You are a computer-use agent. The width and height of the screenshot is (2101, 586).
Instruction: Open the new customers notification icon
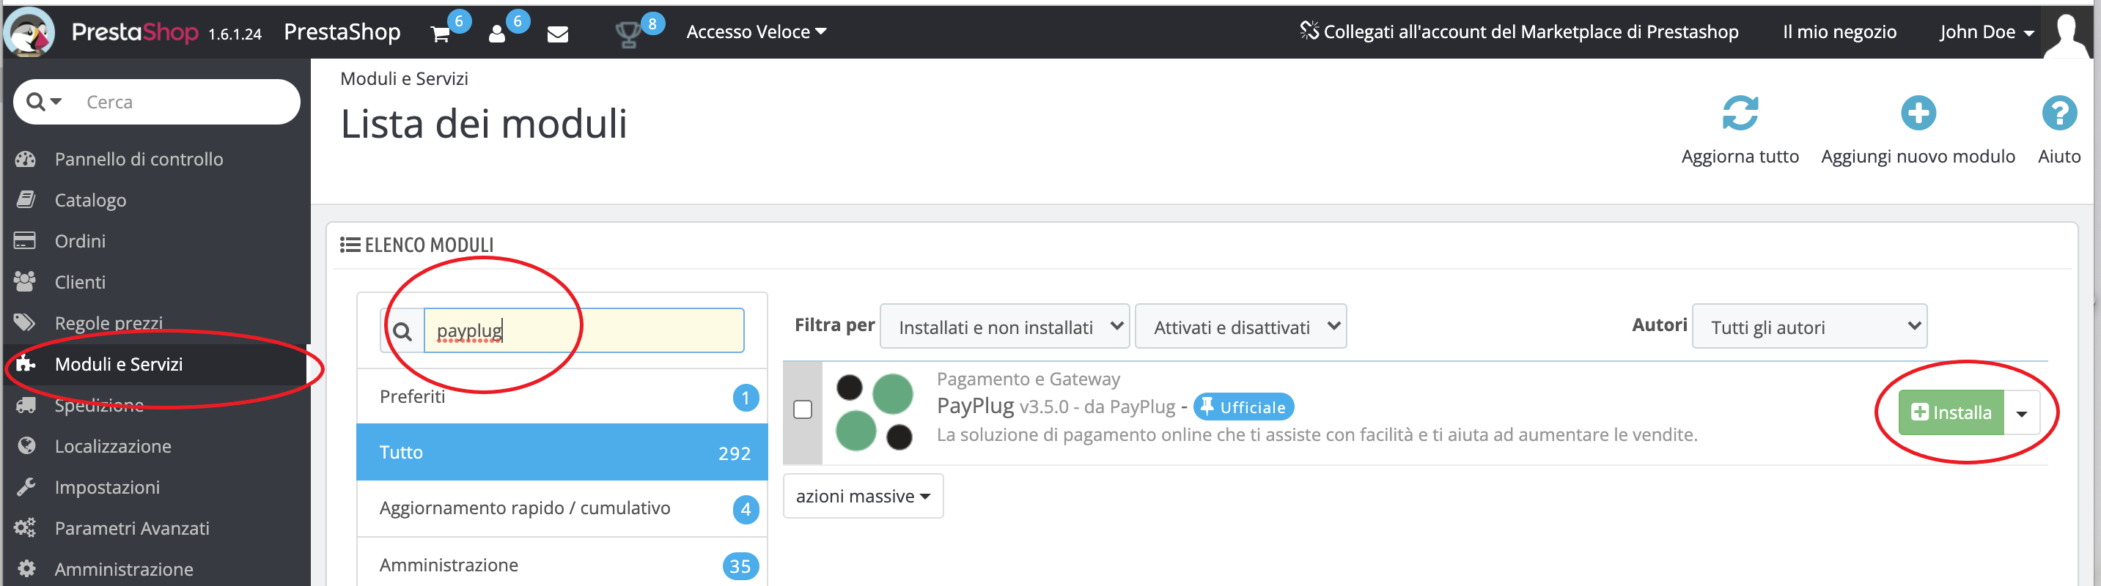pyautogui.click(x=497, y=34)
